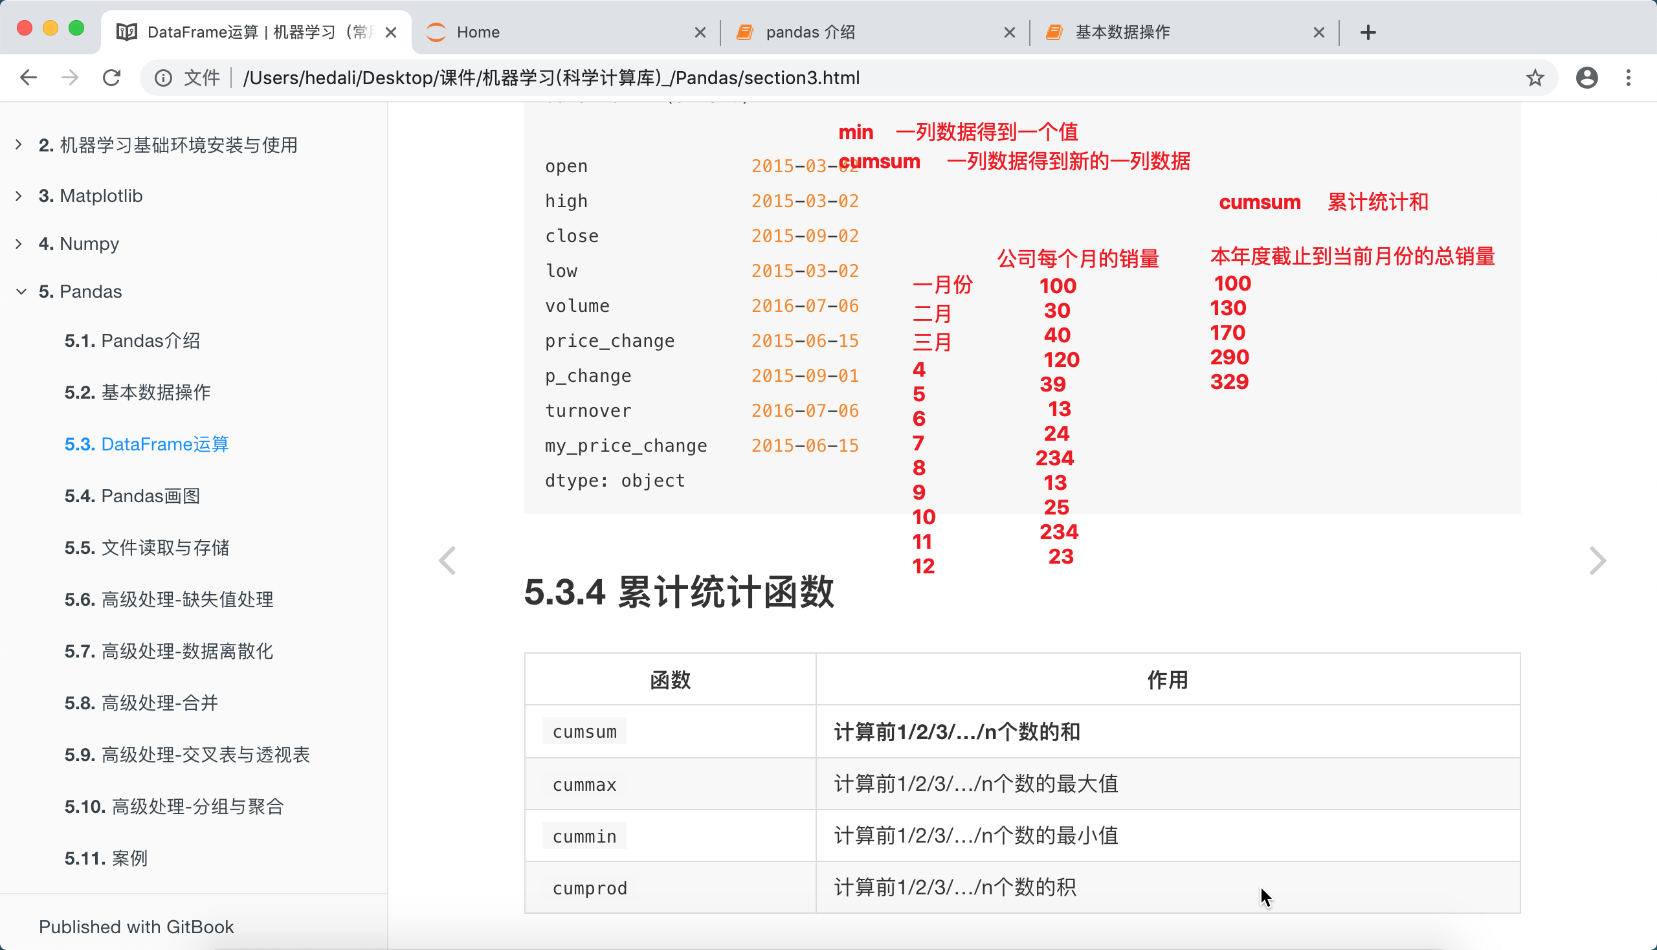Open the Published with GitBook link
The width and height of the screenshot is (1657, 950).
[136, 927]
